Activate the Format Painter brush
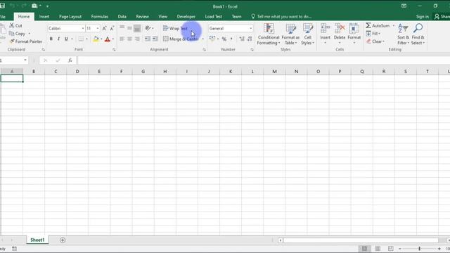This screenshot has height=253, width=450. click(12, 41)
